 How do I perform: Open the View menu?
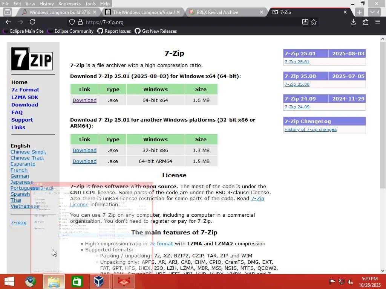coord(30,4)
